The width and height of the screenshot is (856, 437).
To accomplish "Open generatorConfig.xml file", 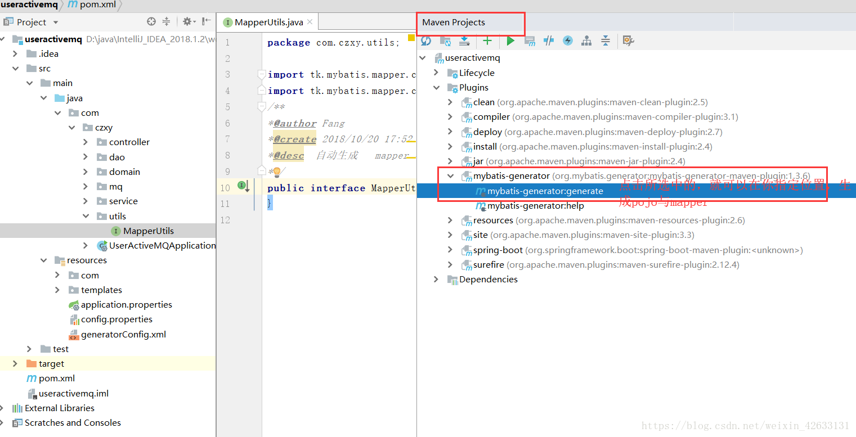I will coord(118,334).
